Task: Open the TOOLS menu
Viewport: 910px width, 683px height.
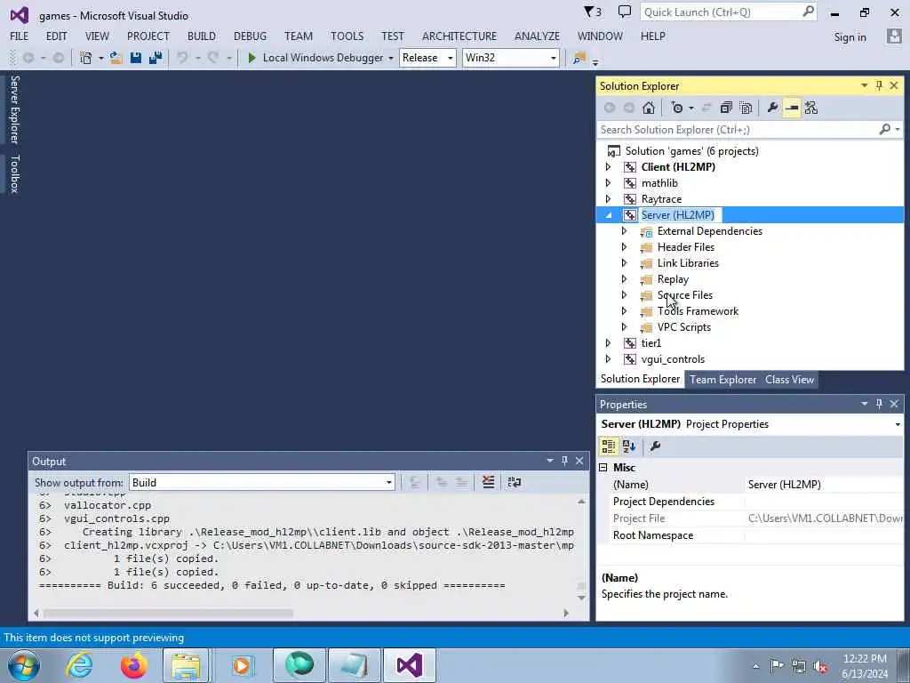Action: tap(347, 36)
